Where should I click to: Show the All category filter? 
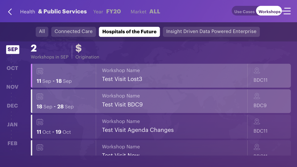tap(42, 31)
